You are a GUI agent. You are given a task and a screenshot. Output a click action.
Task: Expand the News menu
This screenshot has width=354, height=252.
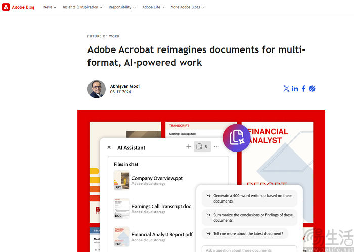pyautogui.click(x=50, y=7)
